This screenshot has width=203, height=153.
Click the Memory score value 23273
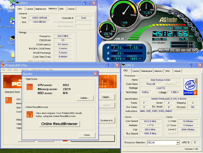point(67,89)
